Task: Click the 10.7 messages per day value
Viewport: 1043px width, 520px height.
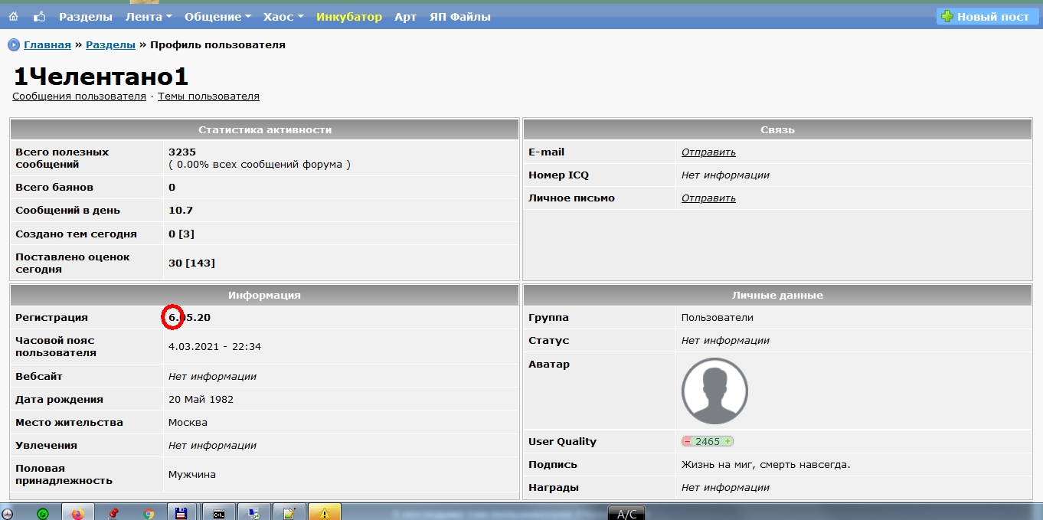Action: point(181,211)
